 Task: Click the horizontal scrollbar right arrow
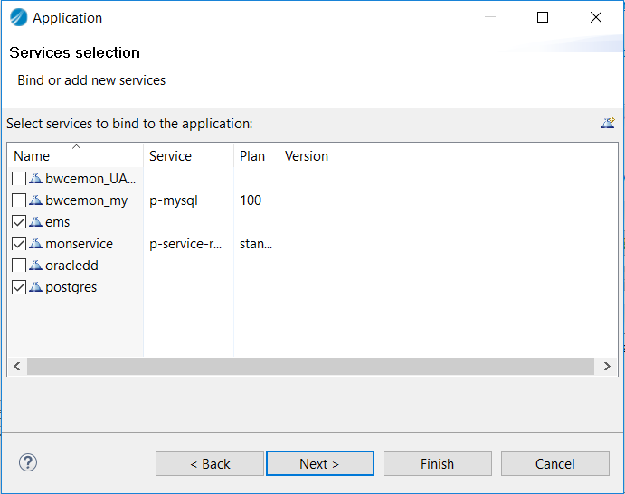click(607, 367)
